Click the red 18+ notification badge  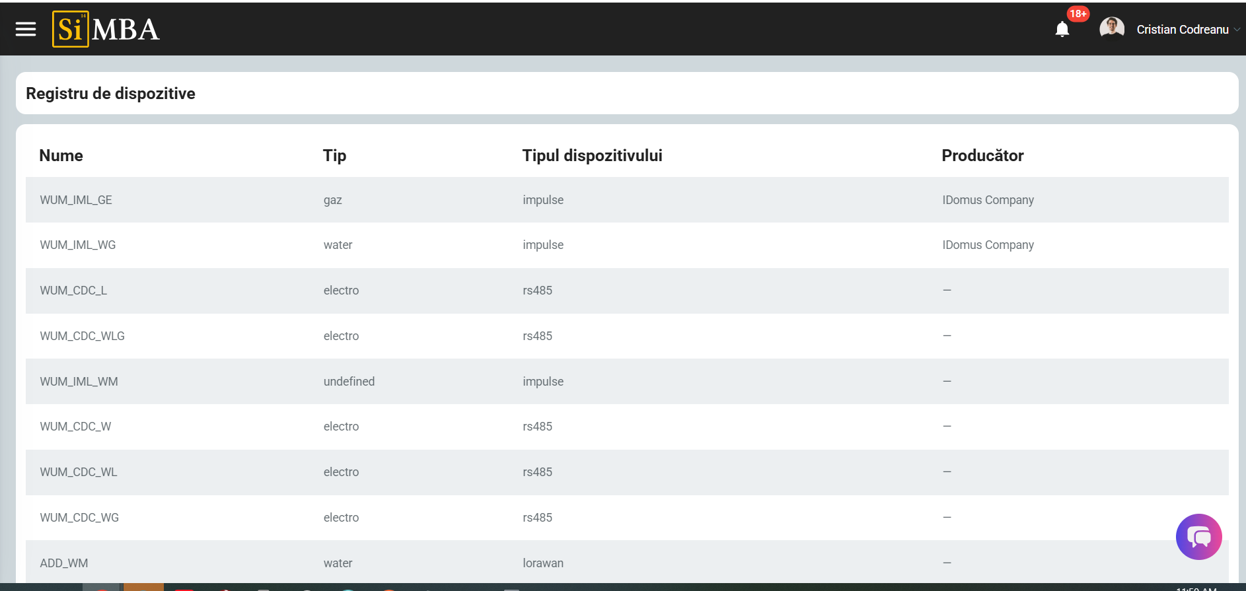[1078, 14]
